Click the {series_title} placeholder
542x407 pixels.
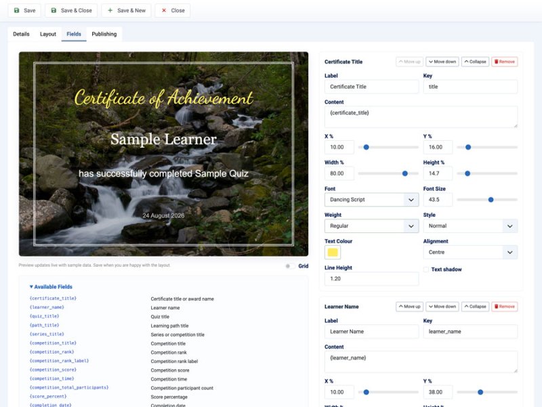tap(47, 334)
